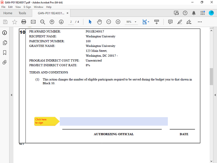The width and height of the screenshot is (217, 163).
Task: Expand the left navigation pane arrow
Action: [x=12, y=95]
